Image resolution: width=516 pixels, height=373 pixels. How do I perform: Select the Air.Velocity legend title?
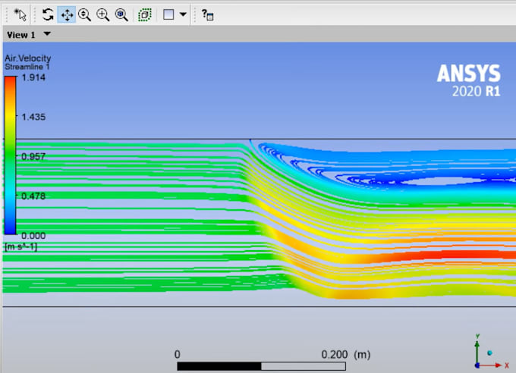27,58
